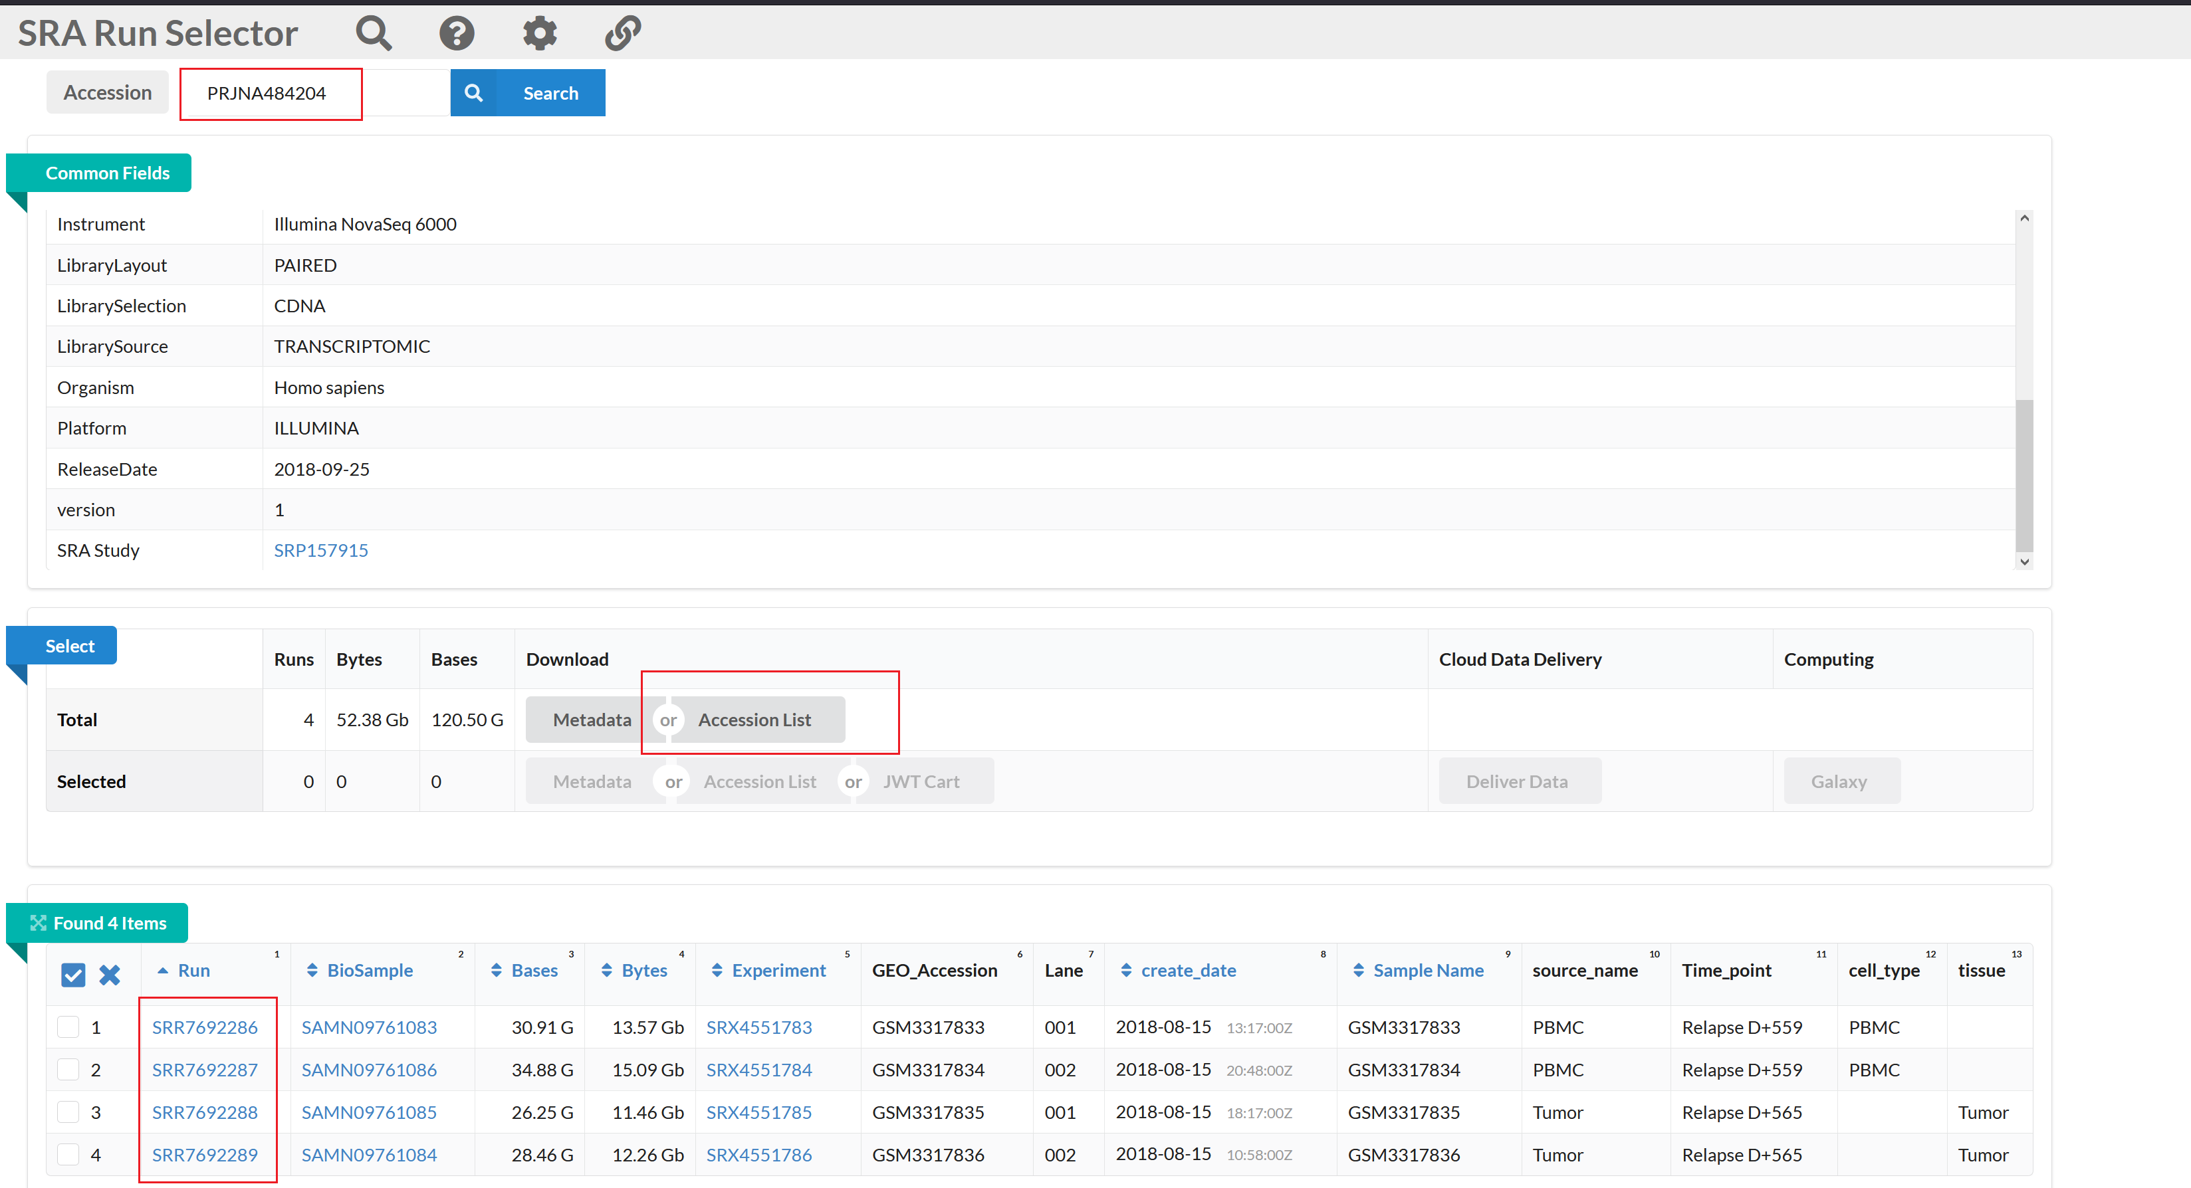Viewport: 2191px width, 1188px height.
Task: Check the checkbox for row 3
Action: pos(68,1112)
